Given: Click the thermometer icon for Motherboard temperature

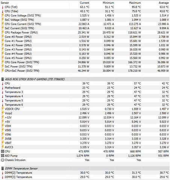Looking at the screenshot, I should pos(3,88).
